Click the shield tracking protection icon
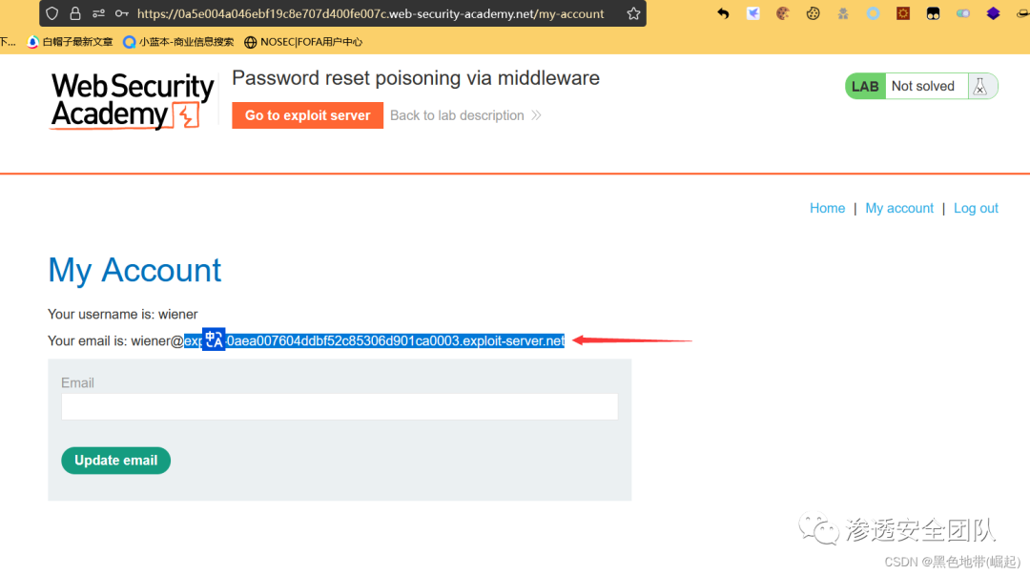The image size is (1030, 575). [51, 13]
